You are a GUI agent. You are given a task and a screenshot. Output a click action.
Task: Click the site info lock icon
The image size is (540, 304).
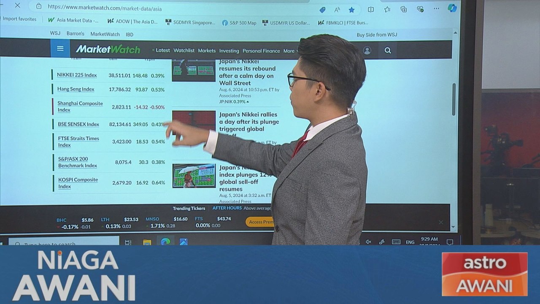click(x=39, y=6)
